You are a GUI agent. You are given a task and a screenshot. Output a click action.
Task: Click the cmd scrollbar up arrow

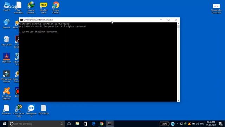click(x=178, y=24)
